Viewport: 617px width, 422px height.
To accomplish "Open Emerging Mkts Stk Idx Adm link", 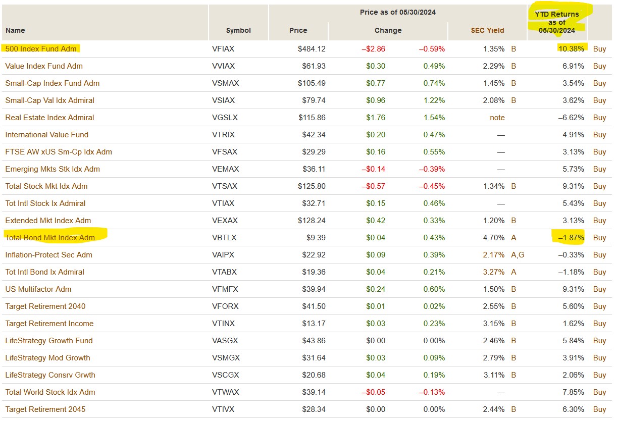I will click(x=53, y=169).
